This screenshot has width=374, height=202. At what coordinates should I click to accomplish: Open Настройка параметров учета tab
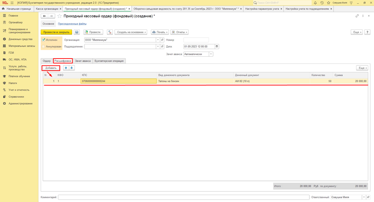point(262,9)
